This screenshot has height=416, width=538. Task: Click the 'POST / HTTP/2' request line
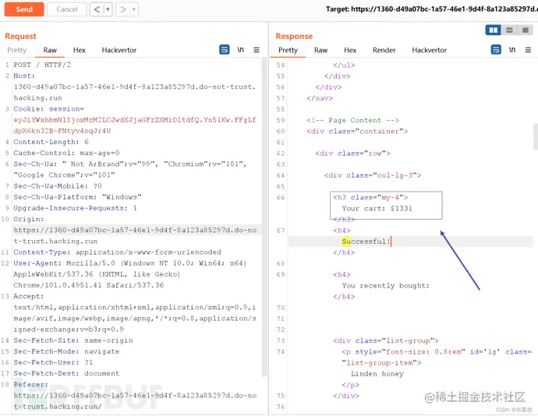[42, 65]
